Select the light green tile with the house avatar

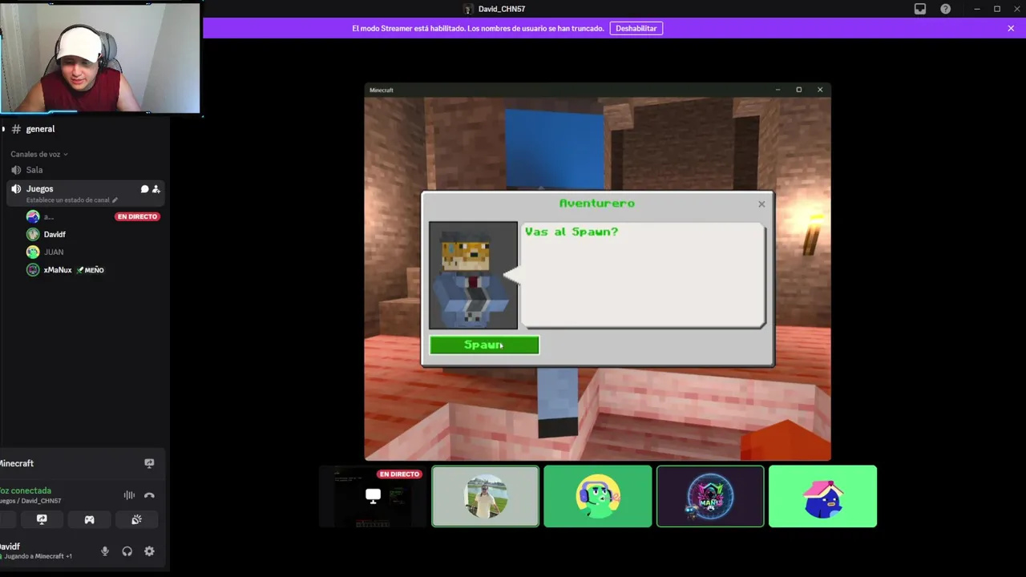click(822, 496)
